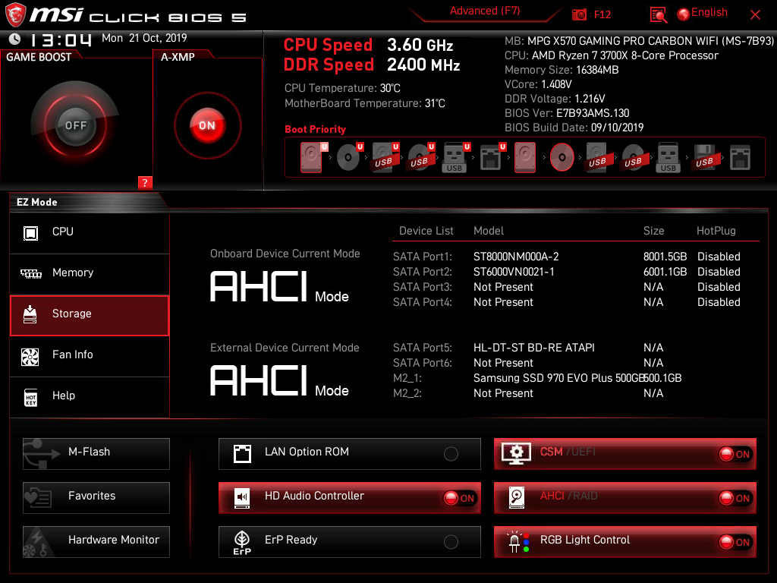Viewport: 777px width, 583px height.
Task: Switch CSM/UEFI toggle to UEFI
Action: point(735,453)
